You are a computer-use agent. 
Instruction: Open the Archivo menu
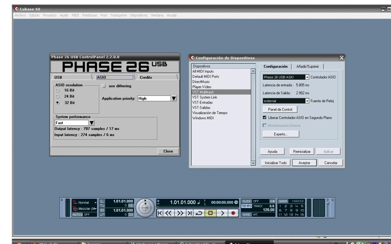click(x=20, y=15)
